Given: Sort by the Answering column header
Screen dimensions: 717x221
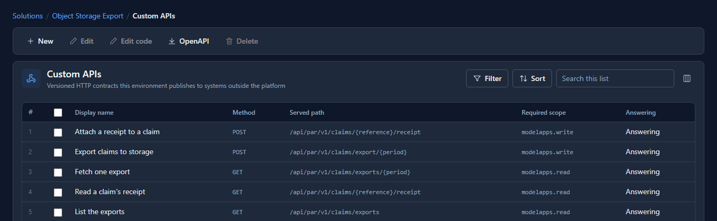Looking at the screenshot, I should (641, 113).
